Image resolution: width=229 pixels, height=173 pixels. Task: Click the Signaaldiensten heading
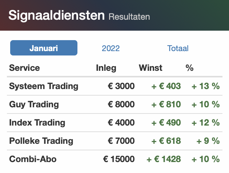point(56,15)
